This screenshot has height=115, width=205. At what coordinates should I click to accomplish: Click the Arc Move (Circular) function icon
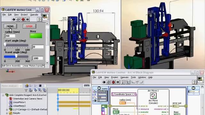(x=153, y=96)
